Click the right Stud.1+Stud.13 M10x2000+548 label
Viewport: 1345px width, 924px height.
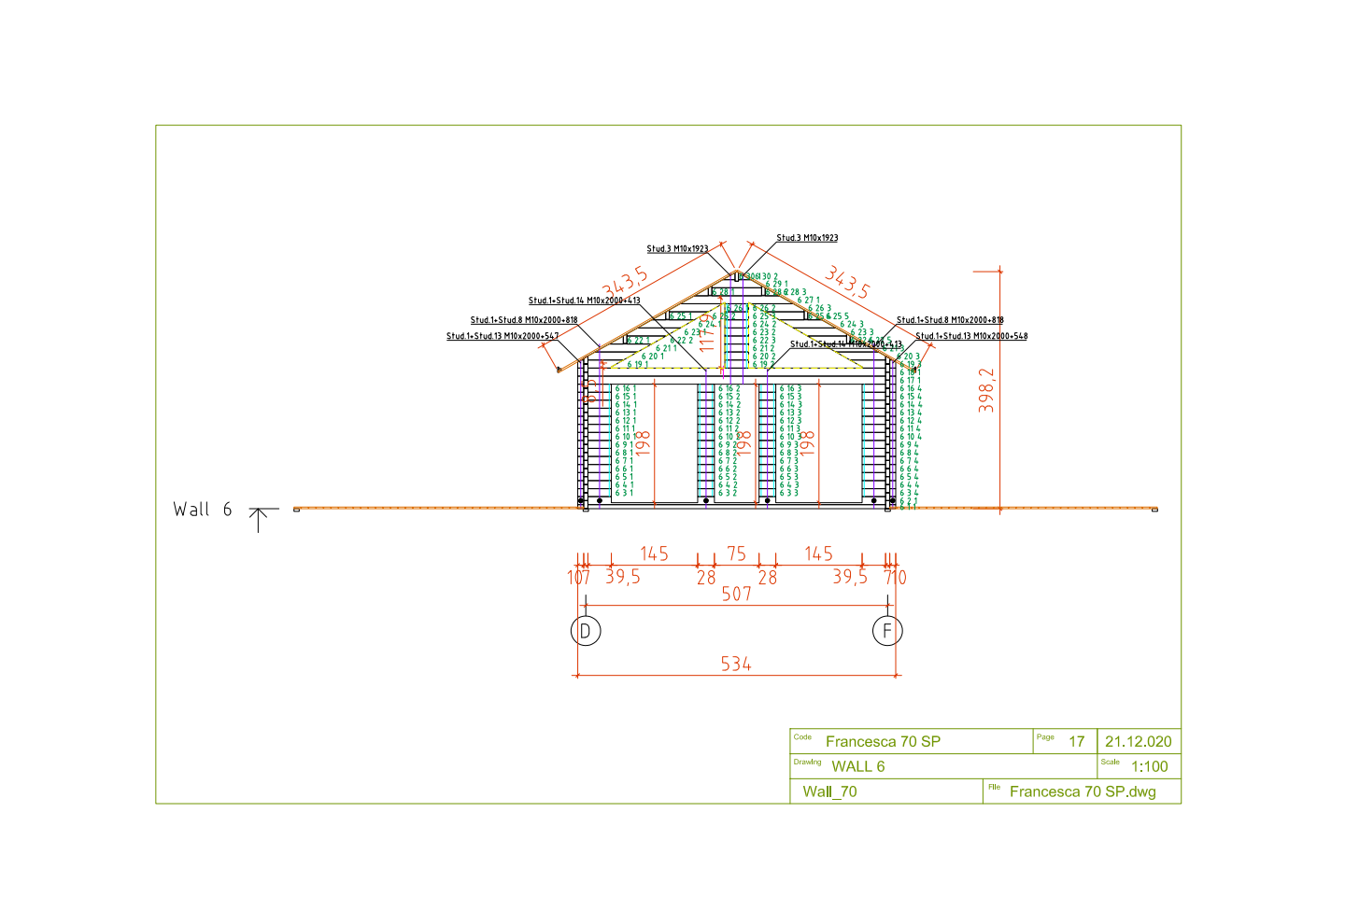971,336
